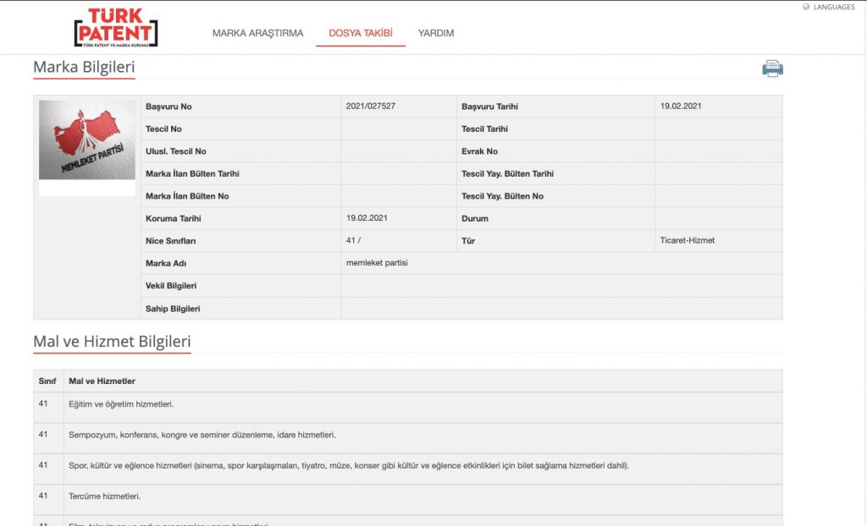Click class 41 beside Eğitim ve öğretim
Screen dimensions: 867x526
coord(43,404)
